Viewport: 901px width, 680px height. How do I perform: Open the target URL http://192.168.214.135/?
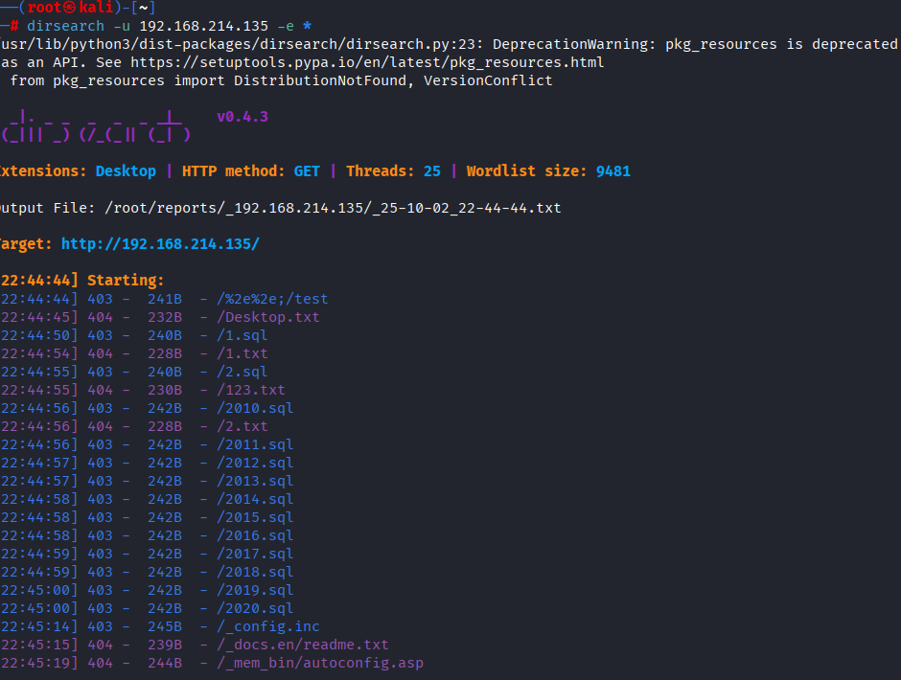(160, 244)
